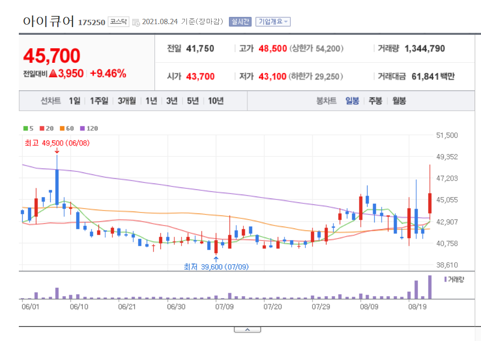Select the 1주일 line chart period
Viewport: 481px width, 341px height.
click(x=99, y=100)
